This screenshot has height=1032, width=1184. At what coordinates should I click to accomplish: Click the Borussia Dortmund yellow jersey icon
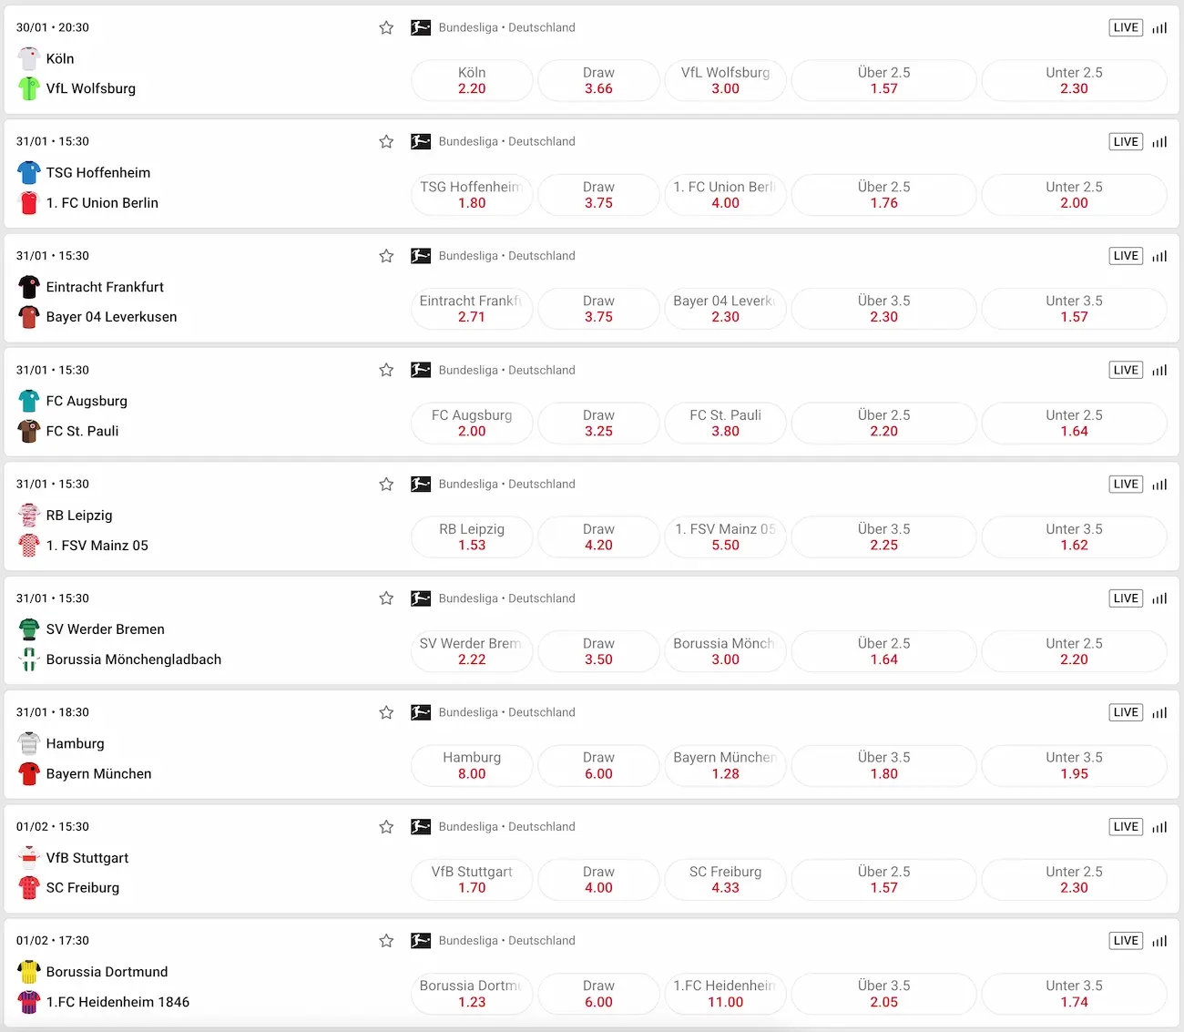coord(29,972)
